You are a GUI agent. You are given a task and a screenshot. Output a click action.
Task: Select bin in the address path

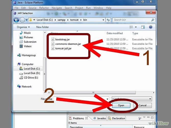pyautogui.click(x=85, y=20)
